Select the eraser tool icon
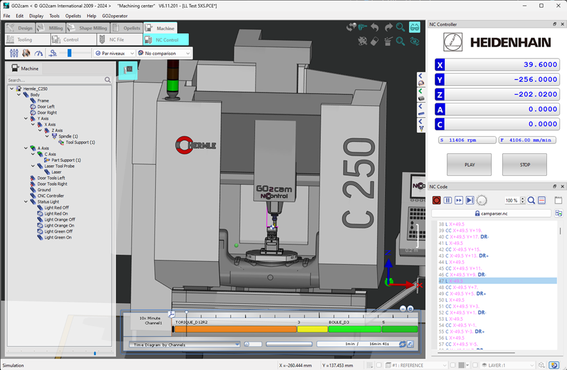 tap(375, 41)
